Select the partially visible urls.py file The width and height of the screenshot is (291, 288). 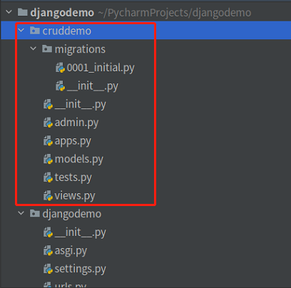click(x=71, y=284)
